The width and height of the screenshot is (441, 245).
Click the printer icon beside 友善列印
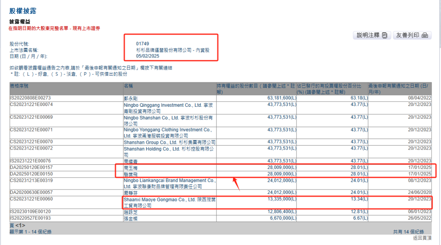[425, 35]
